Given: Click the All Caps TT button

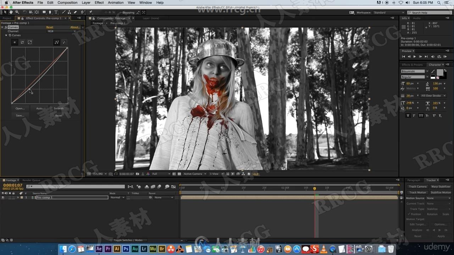Looking at the screenshot, I should pyautogui.click(x=421, y=115).
